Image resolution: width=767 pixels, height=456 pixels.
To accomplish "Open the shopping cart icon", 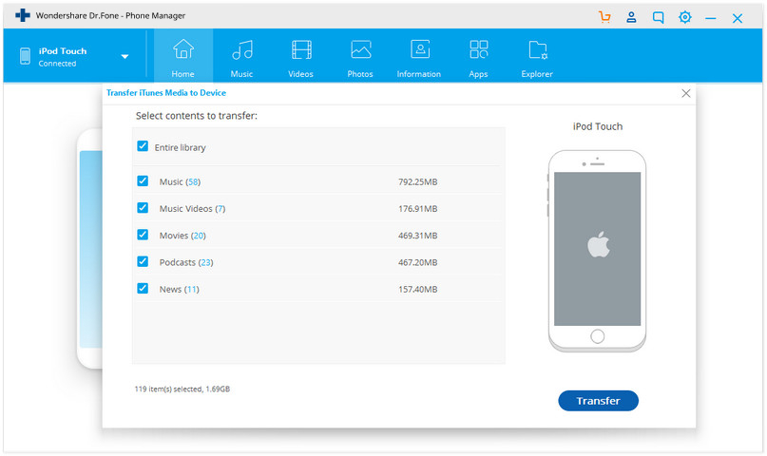I will (604, 17).
